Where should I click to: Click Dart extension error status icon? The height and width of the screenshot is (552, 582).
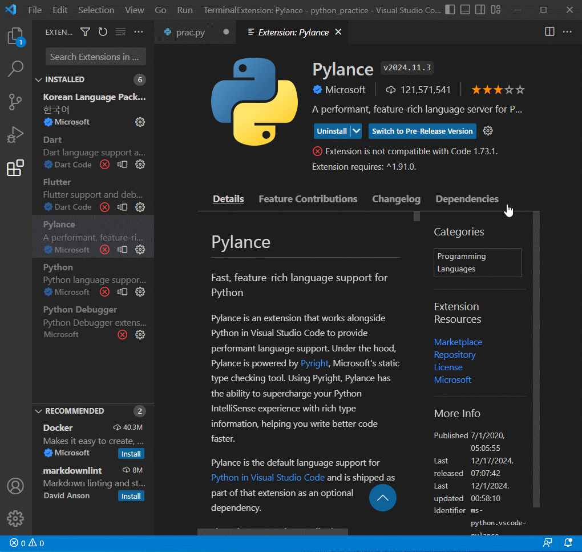104,165
